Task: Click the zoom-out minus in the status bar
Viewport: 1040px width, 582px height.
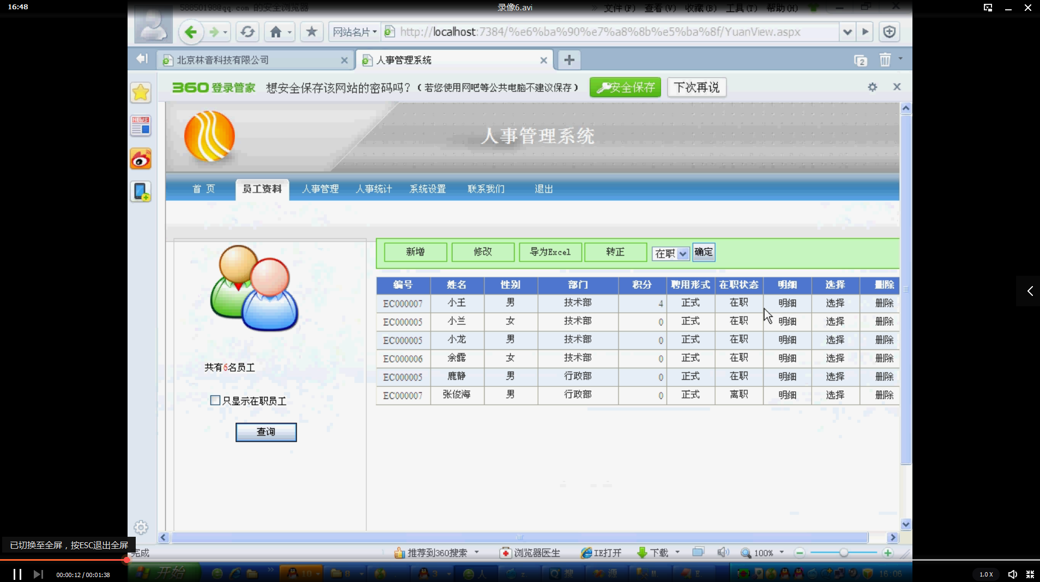Action: coord(800,553)
